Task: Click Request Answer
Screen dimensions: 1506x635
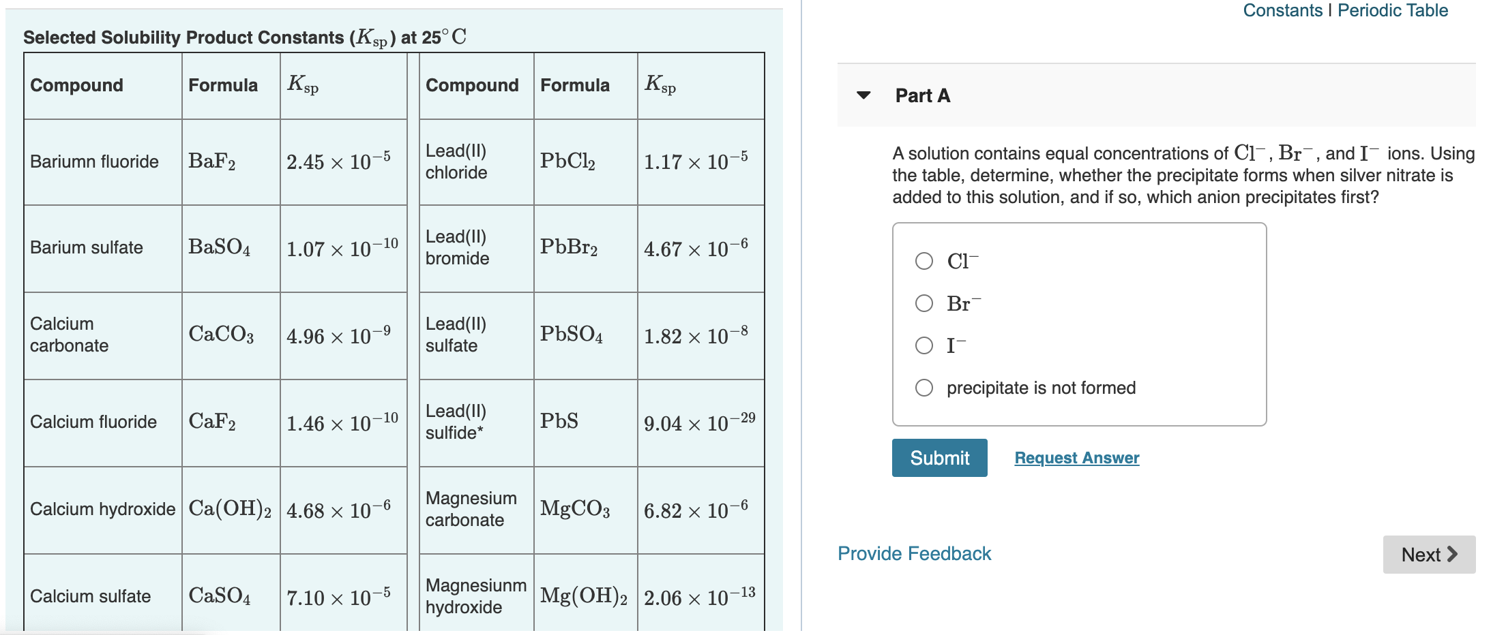Action: pos(1076,457)
